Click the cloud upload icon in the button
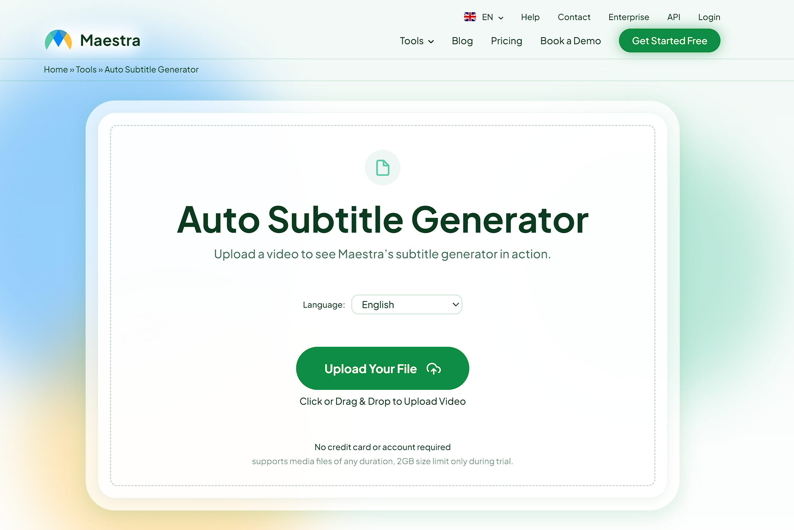Screen dimensions: 794x530 point(434,369)
